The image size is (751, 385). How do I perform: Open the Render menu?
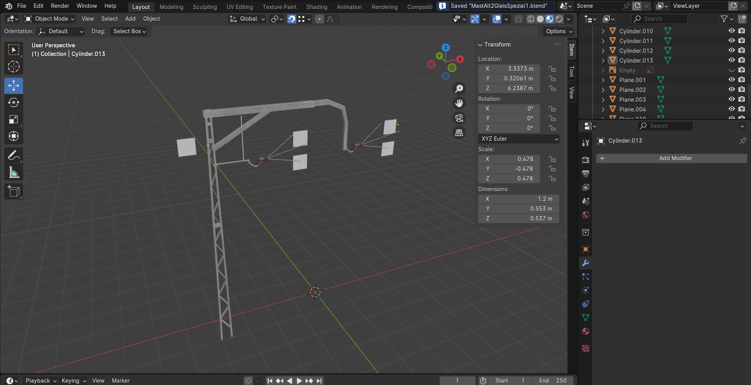click(x=60, y=6)
